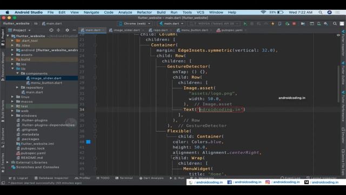Switch to the repo.dart editor tab

pyautogui.click(x=160, y=30)
